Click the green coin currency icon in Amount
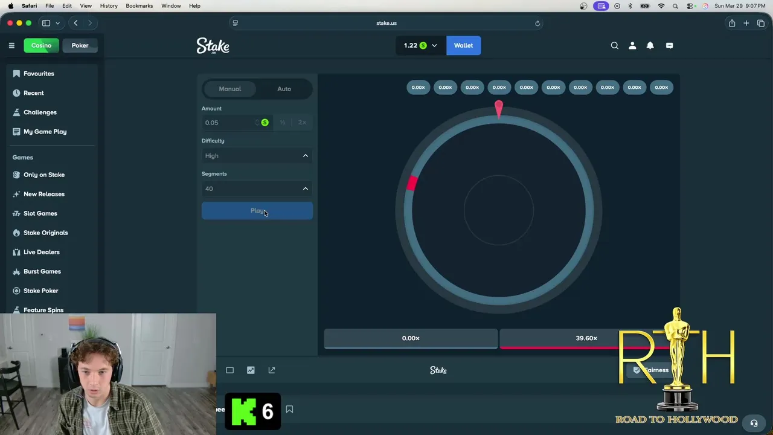Image resolution: width=773 pixels, height=435 pixels. pos(265,123)
